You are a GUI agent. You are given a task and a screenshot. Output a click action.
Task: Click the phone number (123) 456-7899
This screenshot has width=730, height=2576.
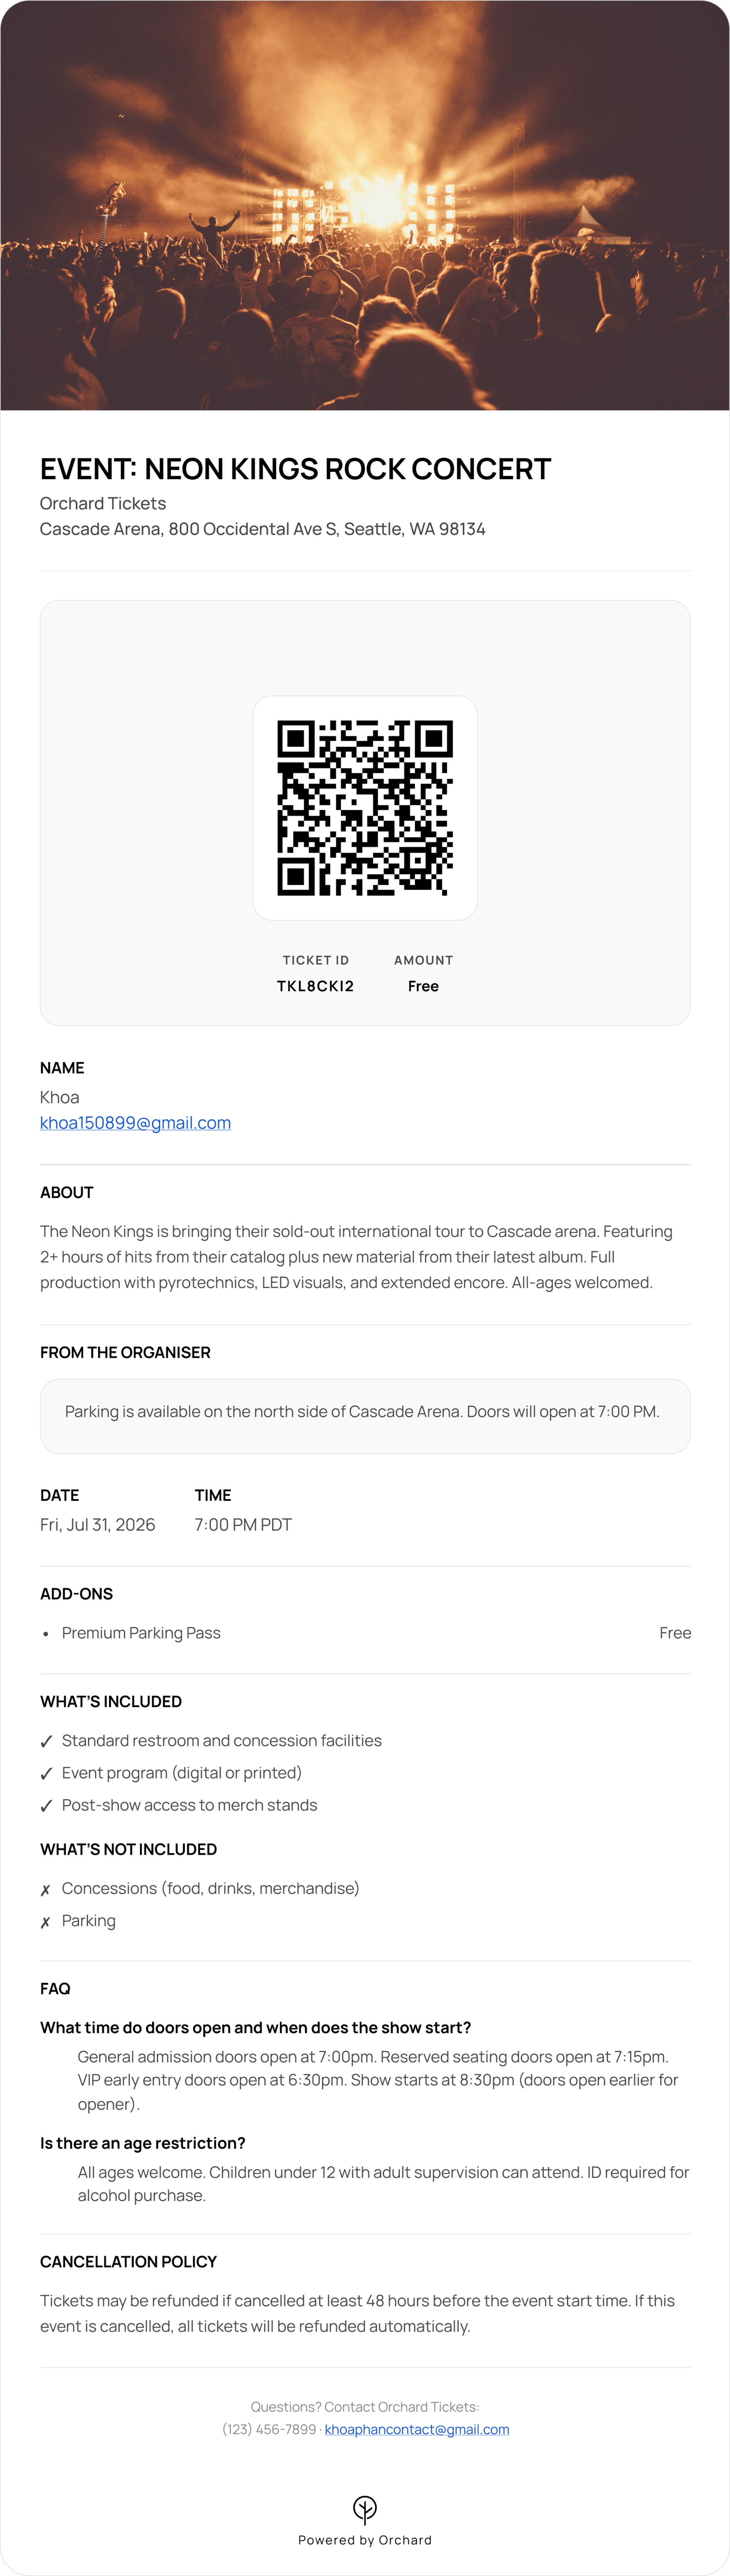pos(269,2429)
